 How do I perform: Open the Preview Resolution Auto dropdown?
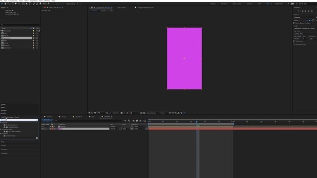[x=313, y=39]
